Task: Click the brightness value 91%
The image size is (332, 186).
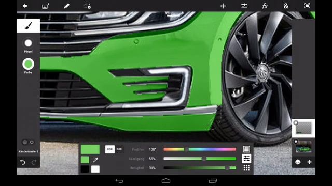Action: 152,168
